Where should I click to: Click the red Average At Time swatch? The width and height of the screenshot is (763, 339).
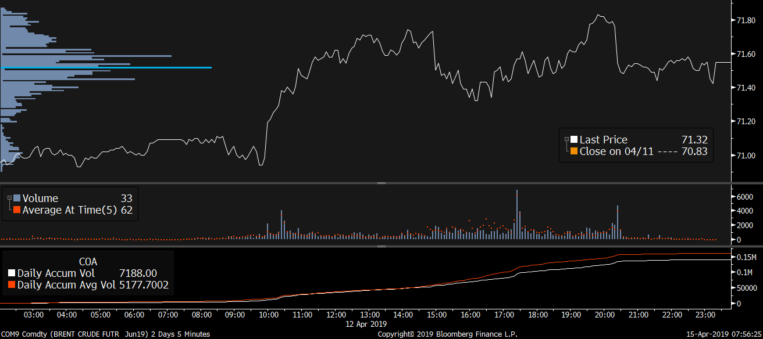tap(17, 210)
